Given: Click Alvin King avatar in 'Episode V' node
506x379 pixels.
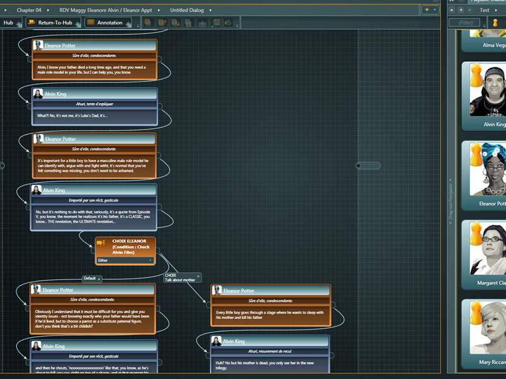Looking at the screenshot, I should pyautogui.click(x=37, y=190).
